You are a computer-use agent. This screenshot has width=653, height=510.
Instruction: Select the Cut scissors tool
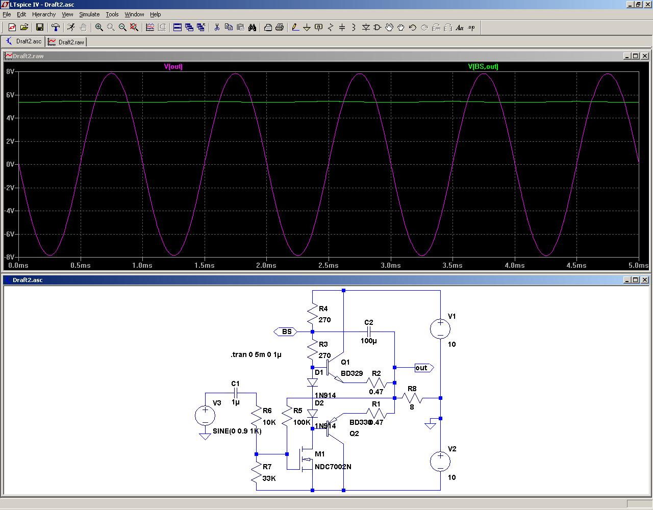click(217, 28)
